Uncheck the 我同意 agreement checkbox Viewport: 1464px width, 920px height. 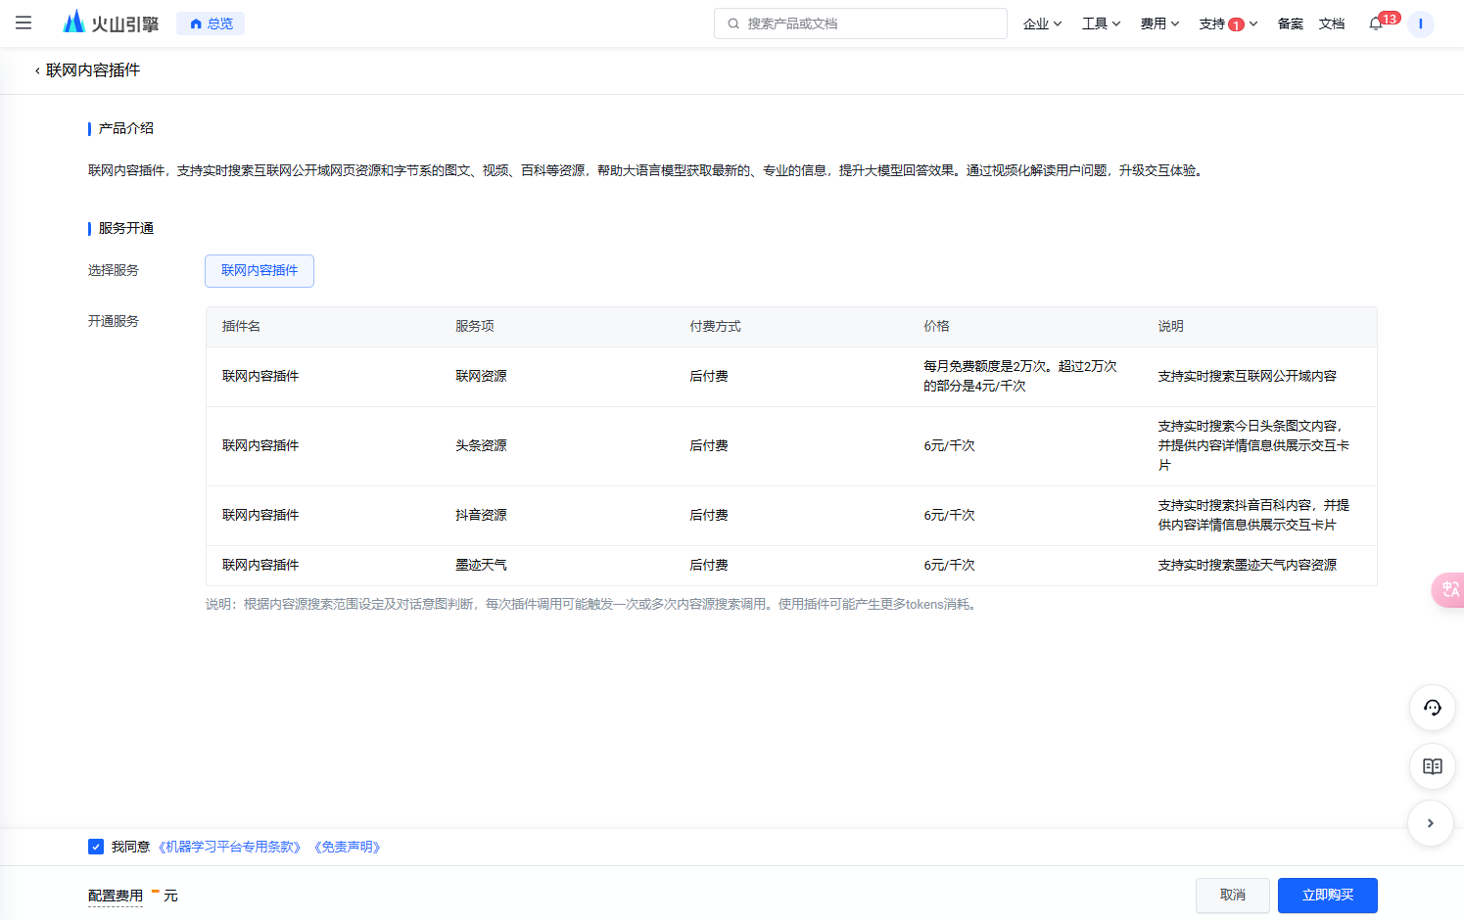pos(96,847)
